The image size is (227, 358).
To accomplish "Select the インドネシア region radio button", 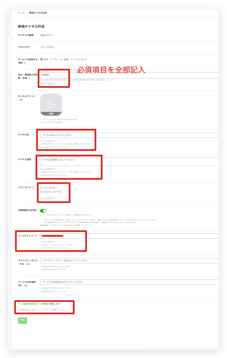I will pyautogui.click(x=72, y=59).
